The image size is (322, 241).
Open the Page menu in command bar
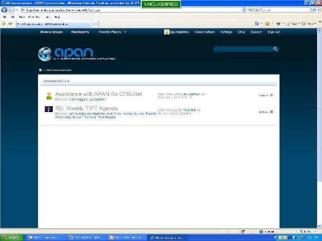click(293, 24)
